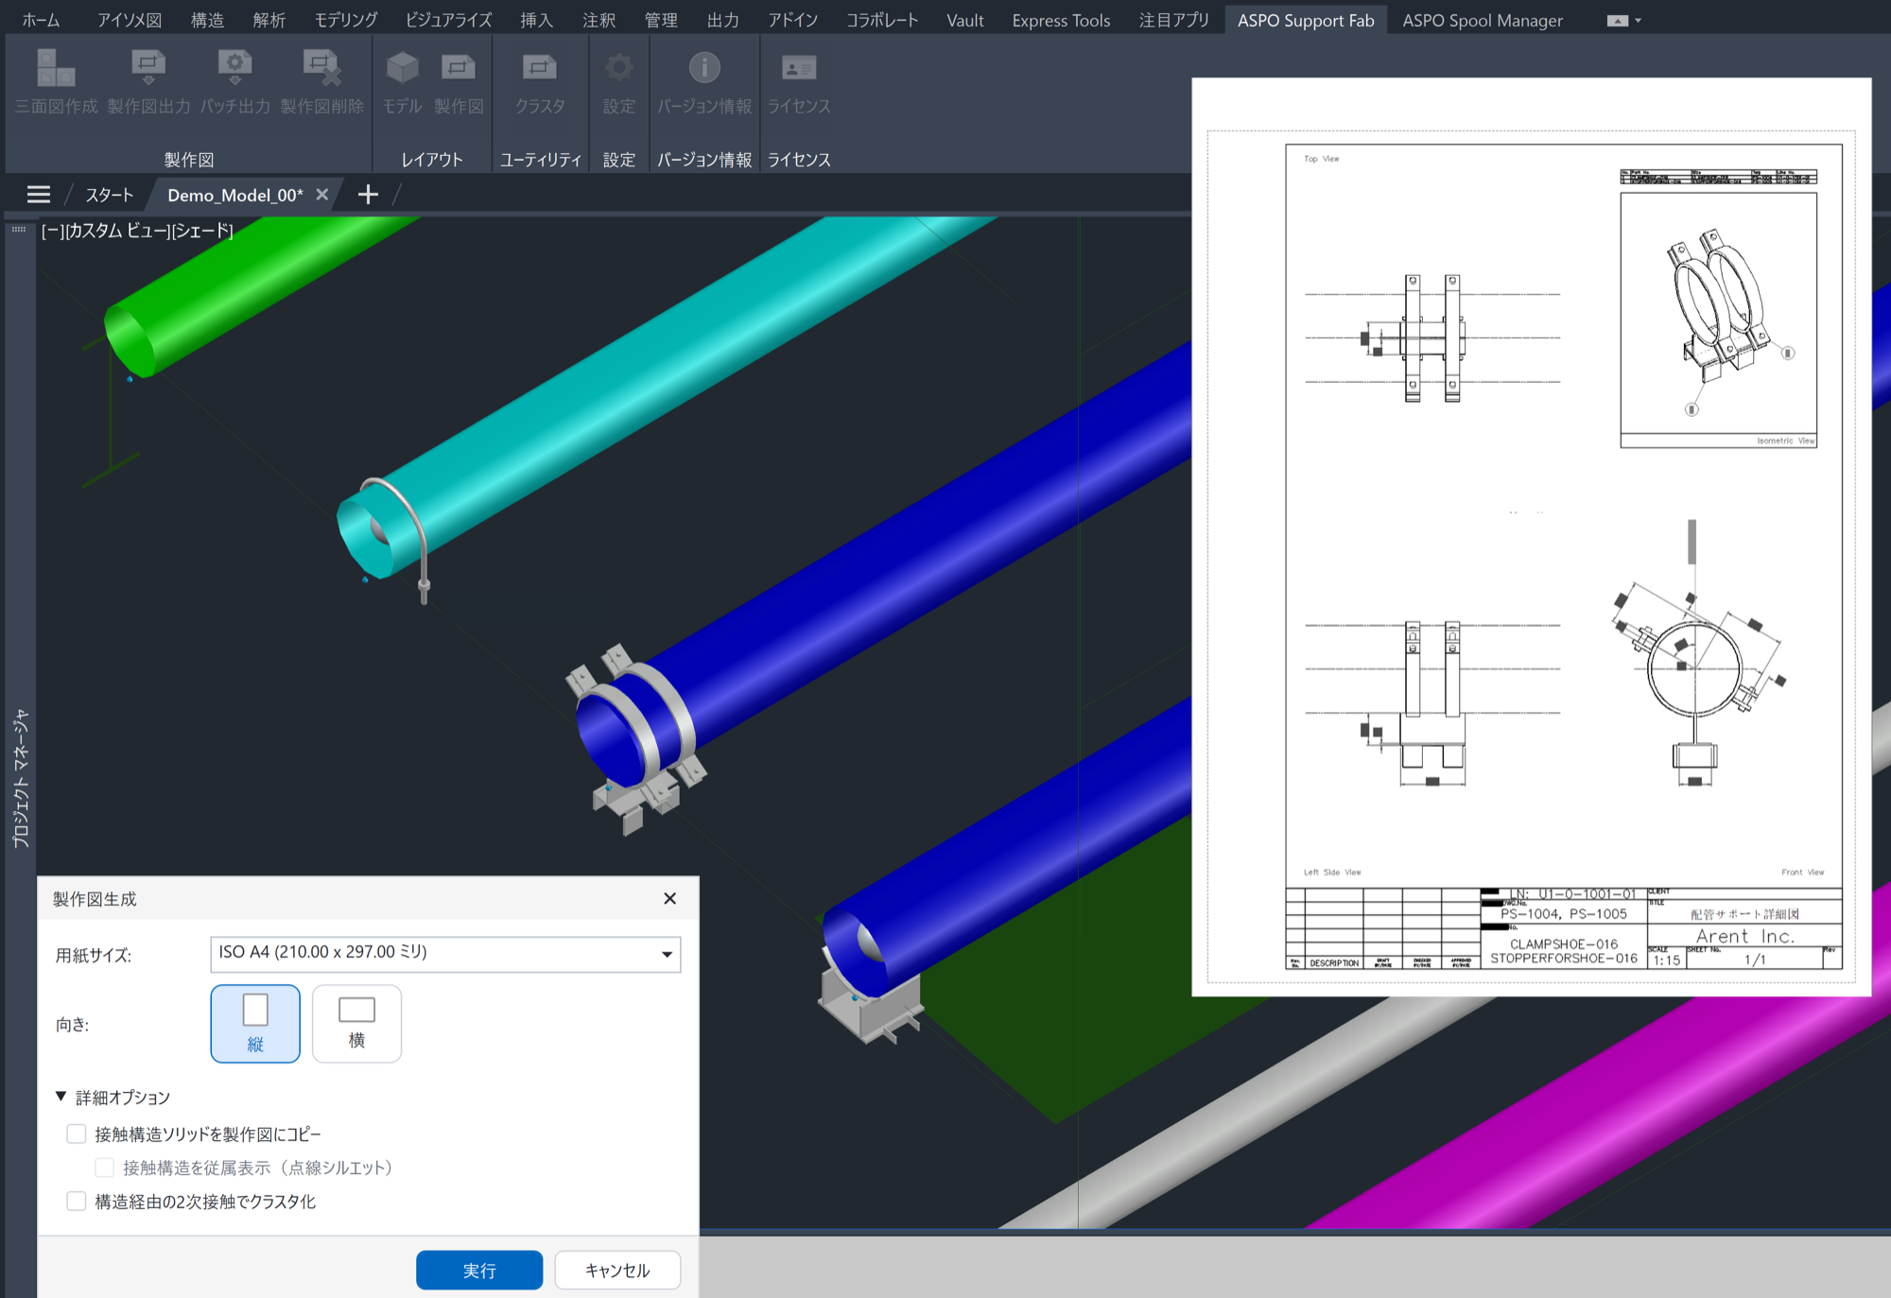Open the シェード visual style menu
The width and height of the screenshot is (1891, 1298).
point(202,231)
